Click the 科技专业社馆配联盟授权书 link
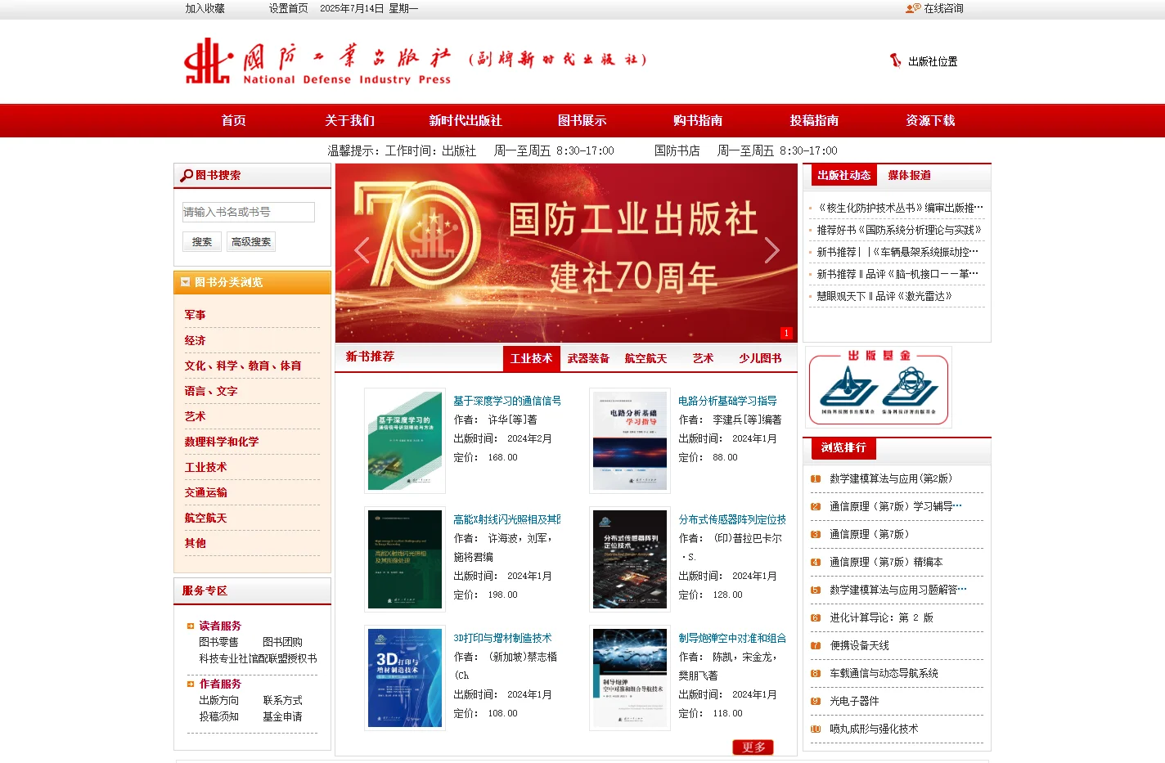1165x763 pixels. [x=258, y=659]
